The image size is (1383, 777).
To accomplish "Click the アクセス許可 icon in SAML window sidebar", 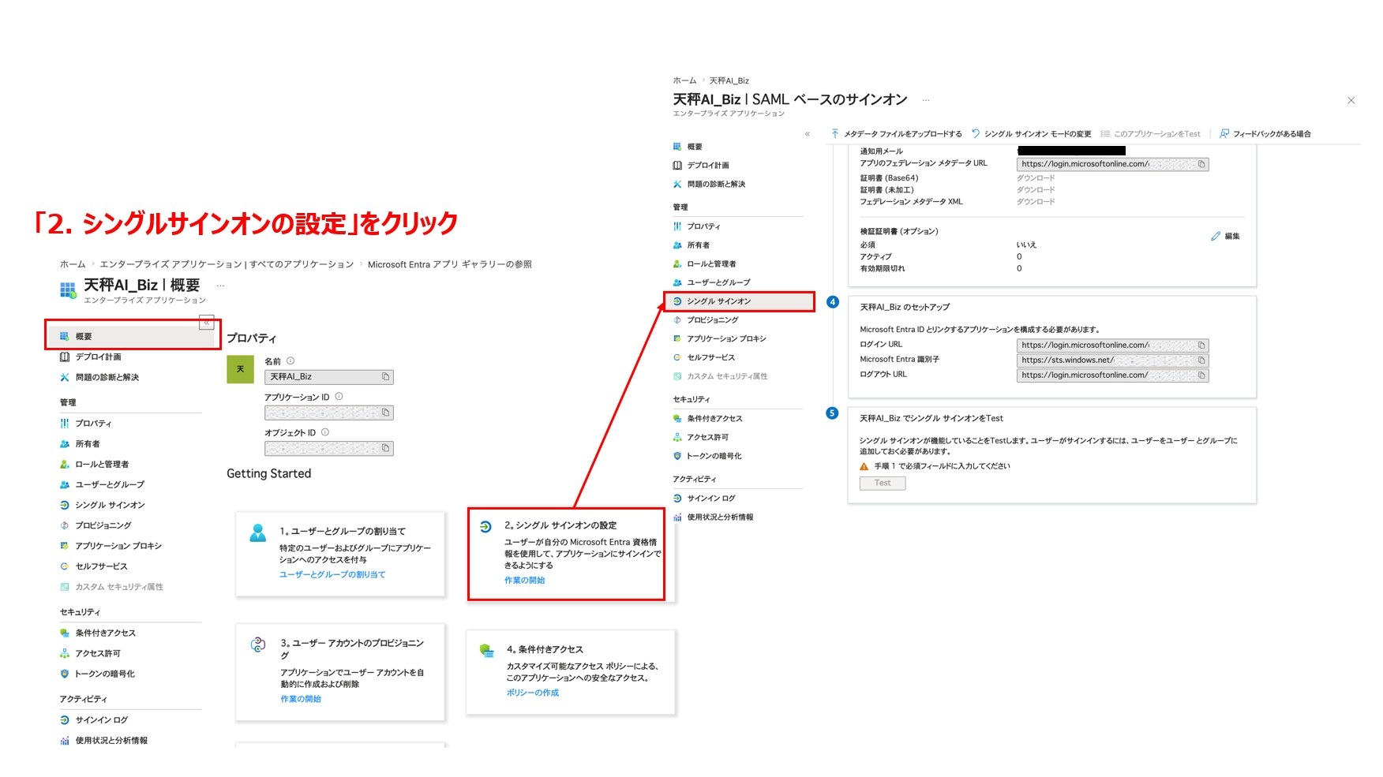I will pos(677,437).
